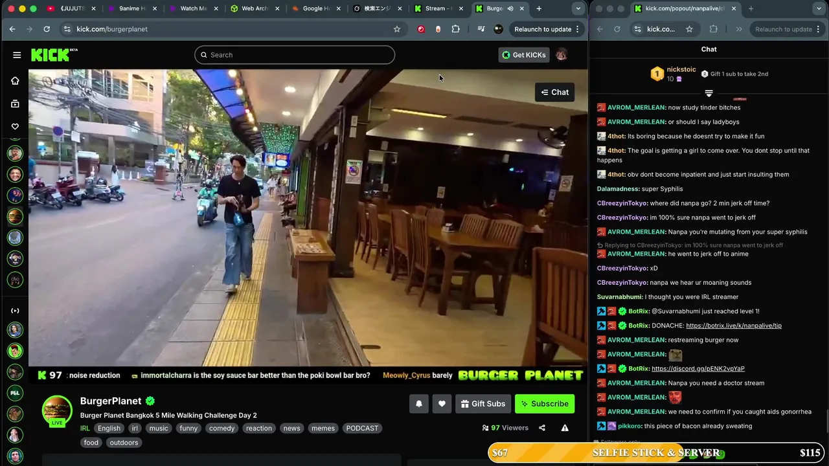Close the Burger tab
The width and height of the screenshot is (829, 466).
coord(522,8)
